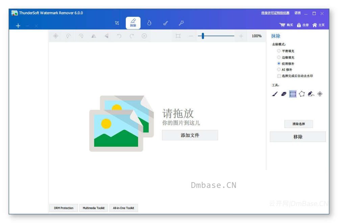Open the 语言 language menu
338x223 pixels.
pyautogui.click(x=298, y=13)
